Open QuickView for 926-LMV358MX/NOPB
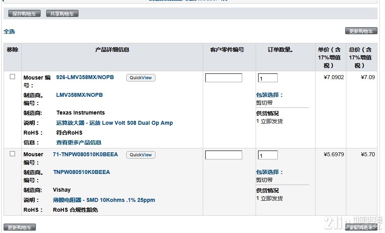This screenshot has height=233, width=385. (x=141, y=78)
